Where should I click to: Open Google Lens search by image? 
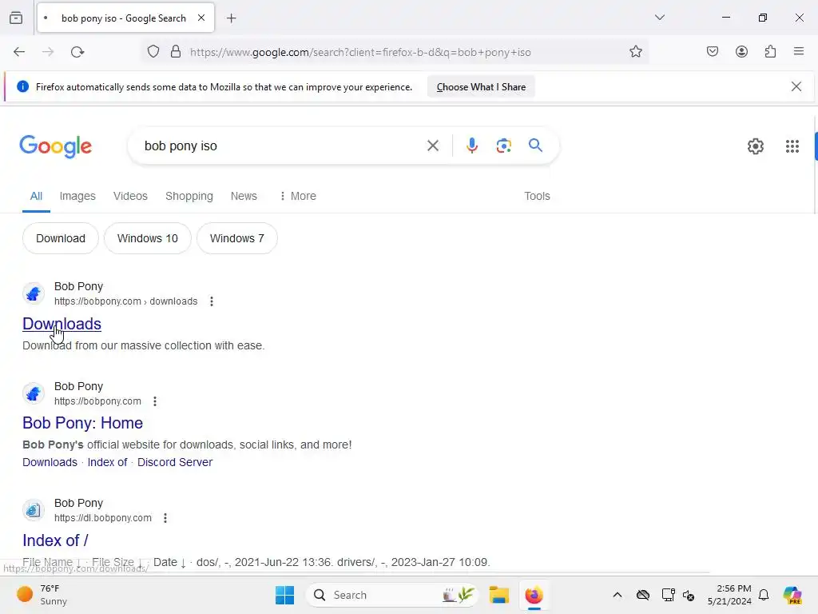[503, 146]
